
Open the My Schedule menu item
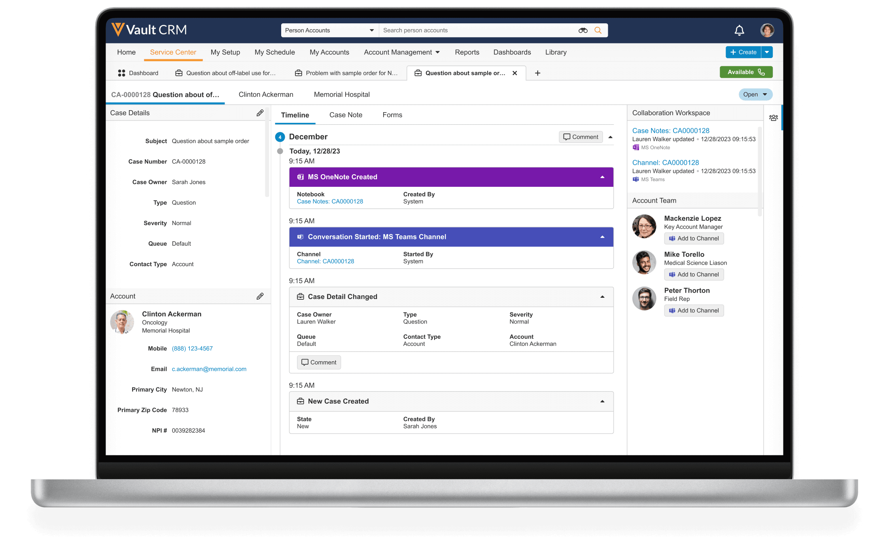[x=274, y=52]
